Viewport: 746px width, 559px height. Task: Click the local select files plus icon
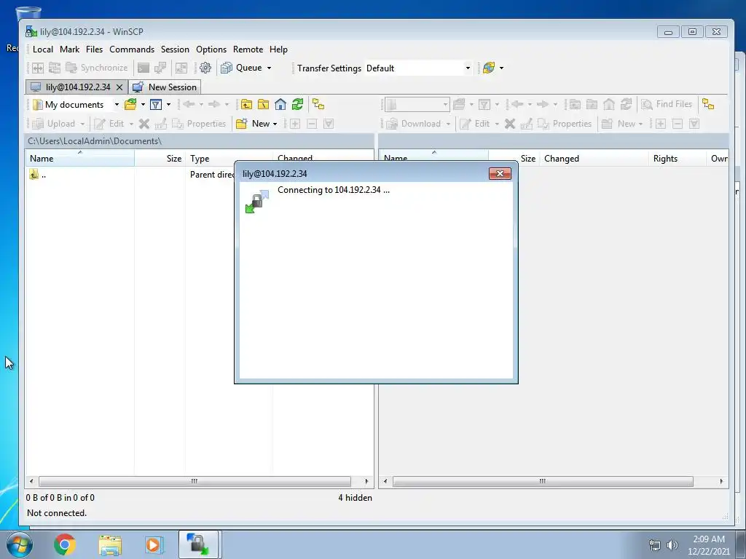click(295, 124)
